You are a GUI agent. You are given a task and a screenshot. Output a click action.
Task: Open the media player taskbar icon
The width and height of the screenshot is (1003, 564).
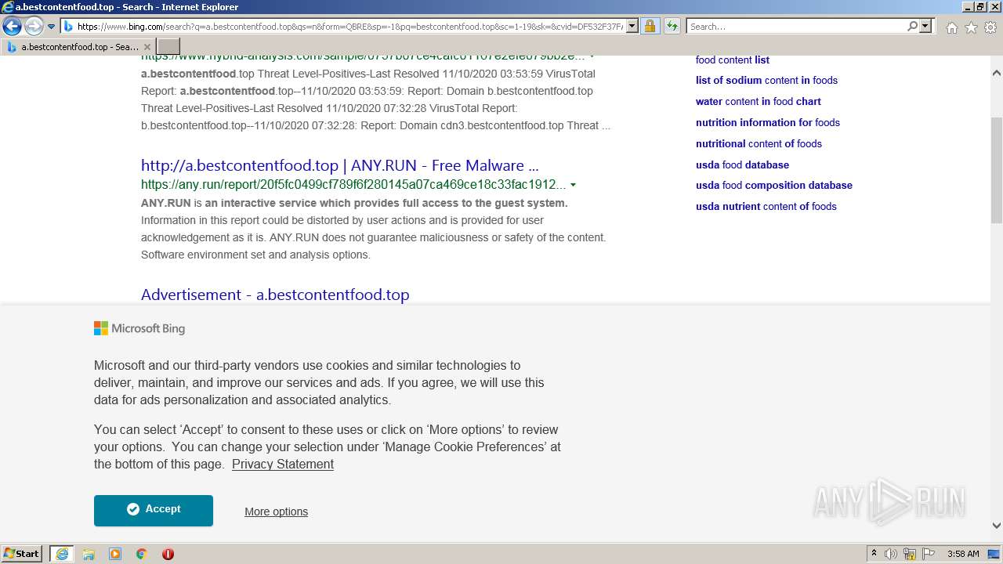pyautogui.click(x=115, y=554)
